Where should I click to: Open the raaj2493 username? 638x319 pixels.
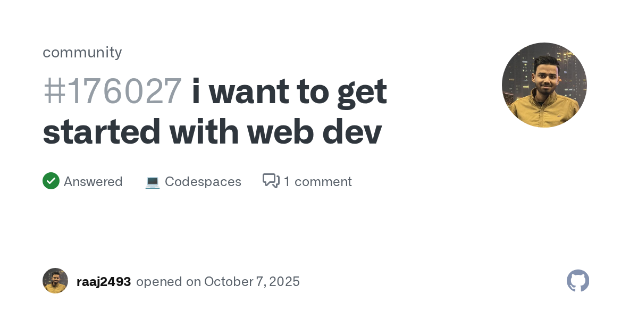(104, 282)
